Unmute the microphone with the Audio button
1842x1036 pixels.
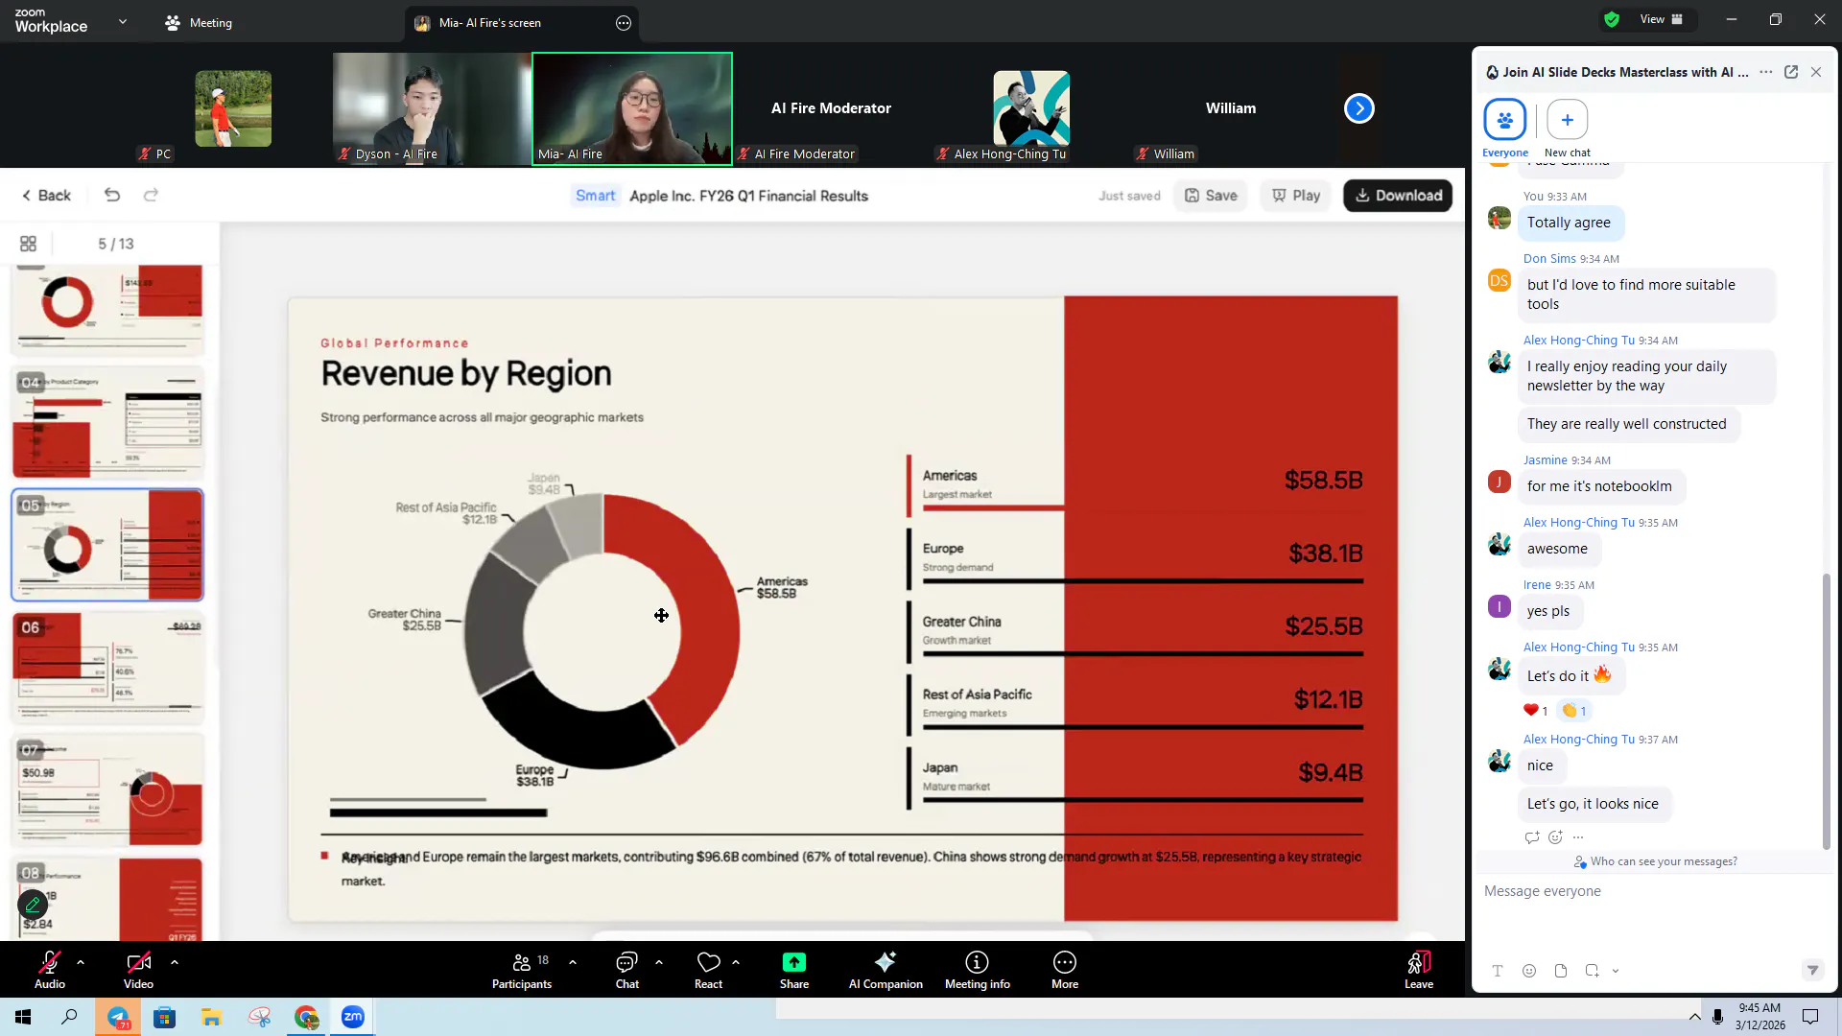point(50,969)
